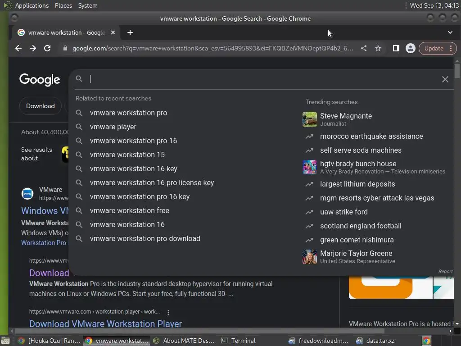Click search icon beside vmware workstation 16
Screen dimensions: 461x346
tap(79, 224)
